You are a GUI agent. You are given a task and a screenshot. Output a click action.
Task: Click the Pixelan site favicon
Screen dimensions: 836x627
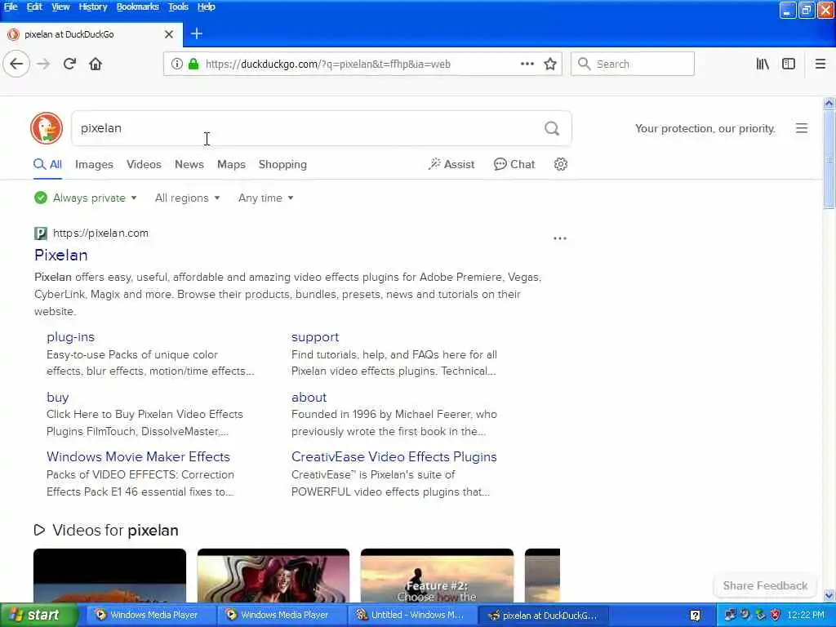[41, 233]
